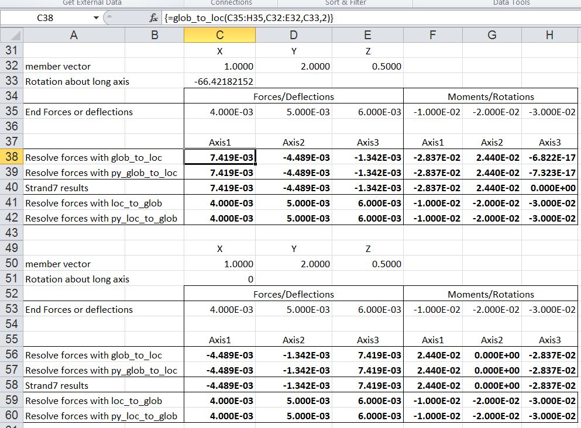Select member vector Y value 2.0000 in row 50
Image resolution: width=581 pixels, height=428 pixels.
tap(293, 264)
